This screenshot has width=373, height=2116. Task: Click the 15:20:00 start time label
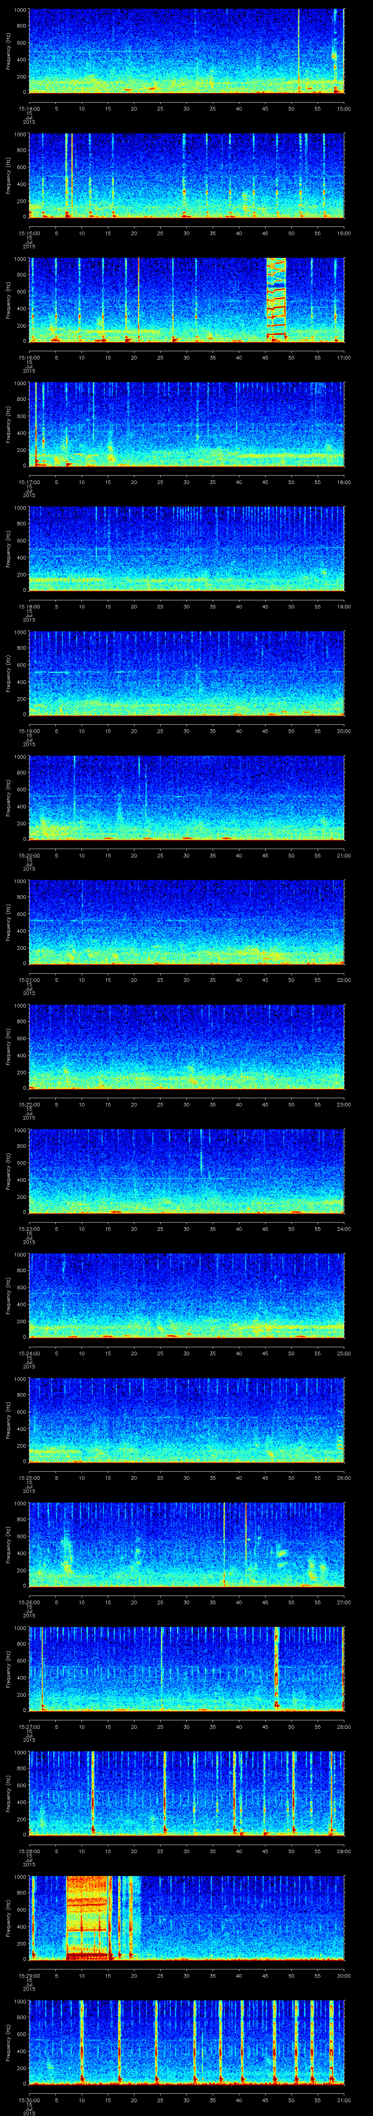click(29, 855)
